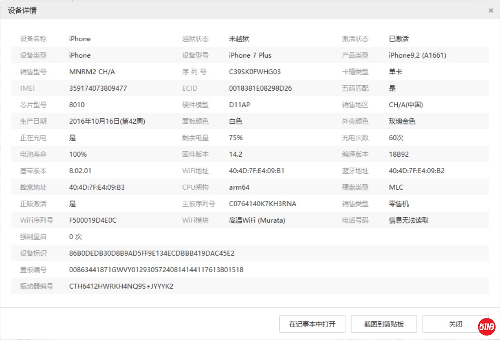Viewport: 500px width, 340px height.
Task: Click the 蓝牙地址 field label
Action: (355, 171)
